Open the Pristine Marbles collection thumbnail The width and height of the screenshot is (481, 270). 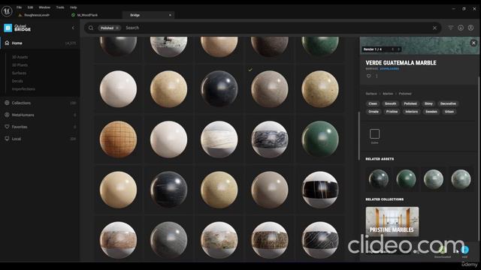(x=392, y=221)
